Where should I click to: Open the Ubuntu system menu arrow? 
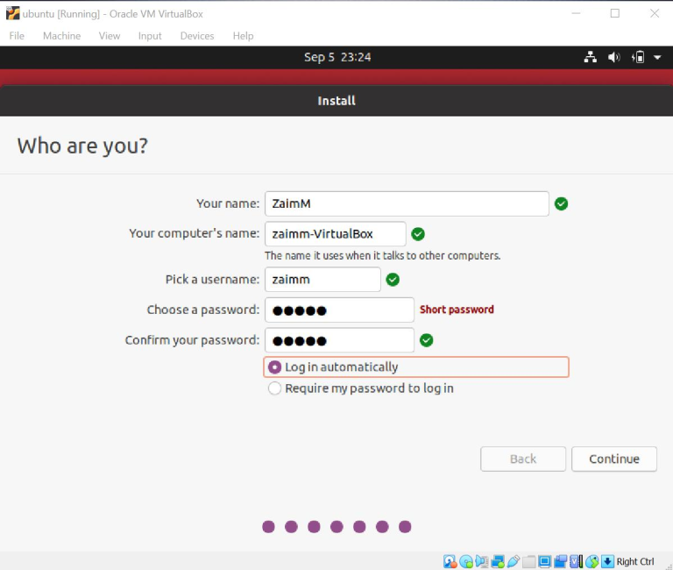click(657, 57)
